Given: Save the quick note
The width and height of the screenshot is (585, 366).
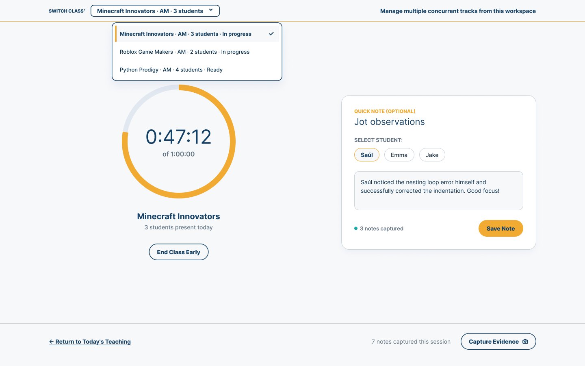Looking at the screenshot, I should 500,229.
